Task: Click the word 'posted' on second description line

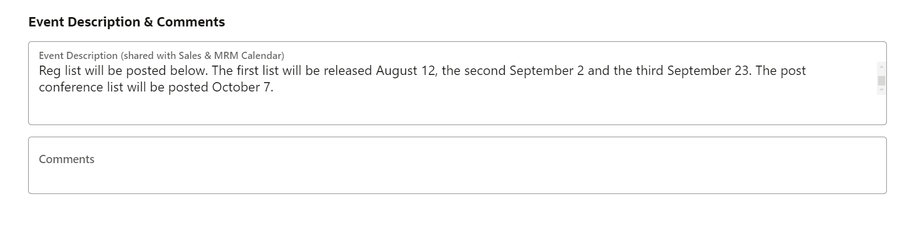Action: tap(188, 88)
